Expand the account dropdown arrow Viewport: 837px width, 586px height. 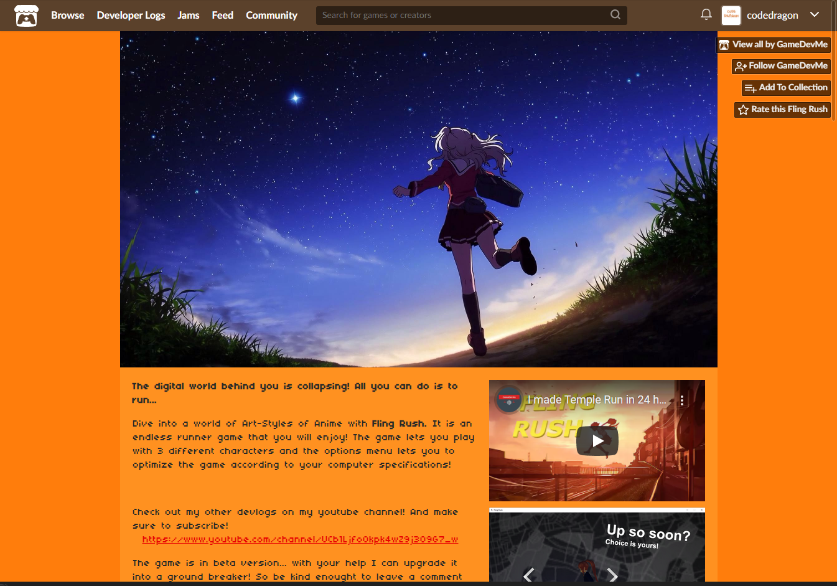point(815,14)
